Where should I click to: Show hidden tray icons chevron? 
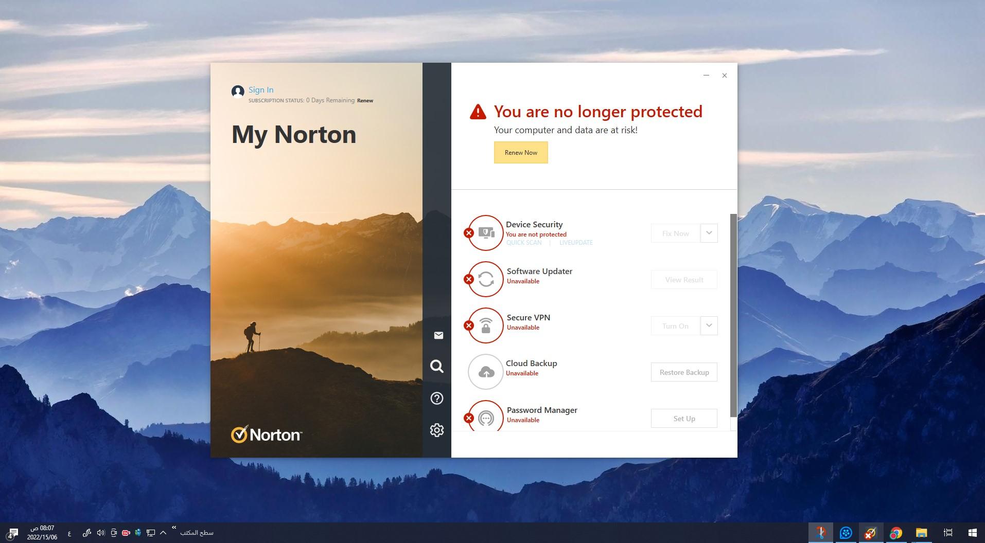pyautogui.click(x=163, y=533)
